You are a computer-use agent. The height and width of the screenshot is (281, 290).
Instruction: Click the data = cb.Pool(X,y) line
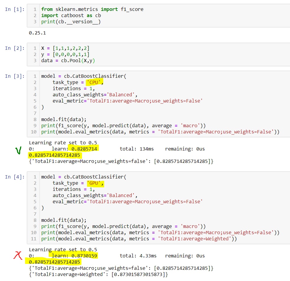(68, 61)
